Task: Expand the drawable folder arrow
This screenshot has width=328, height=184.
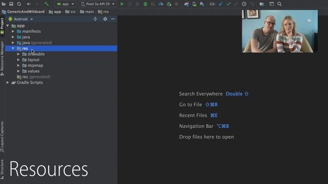Action: (18, 54)
